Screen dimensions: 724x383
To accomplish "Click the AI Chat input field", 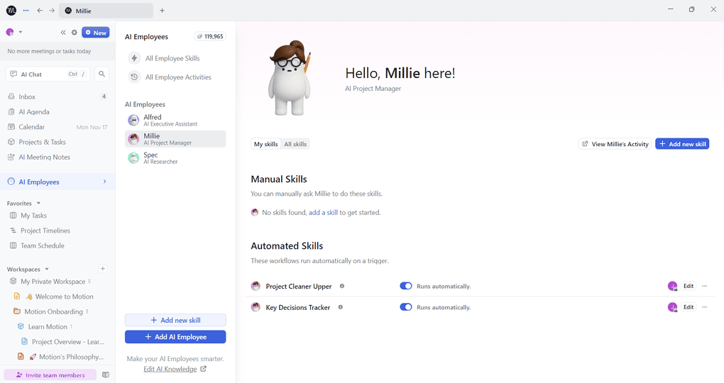I will coord(48,74).
